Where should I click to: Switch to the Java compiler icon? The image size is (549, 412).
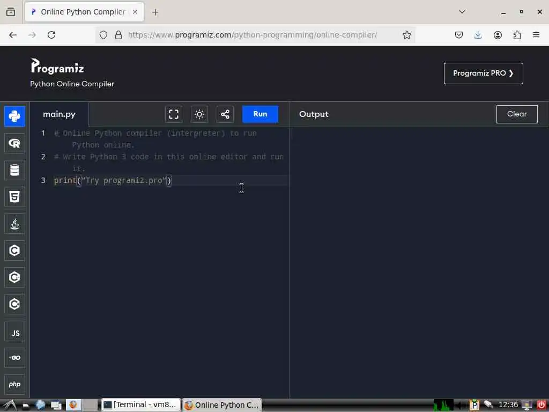(14, 224)
